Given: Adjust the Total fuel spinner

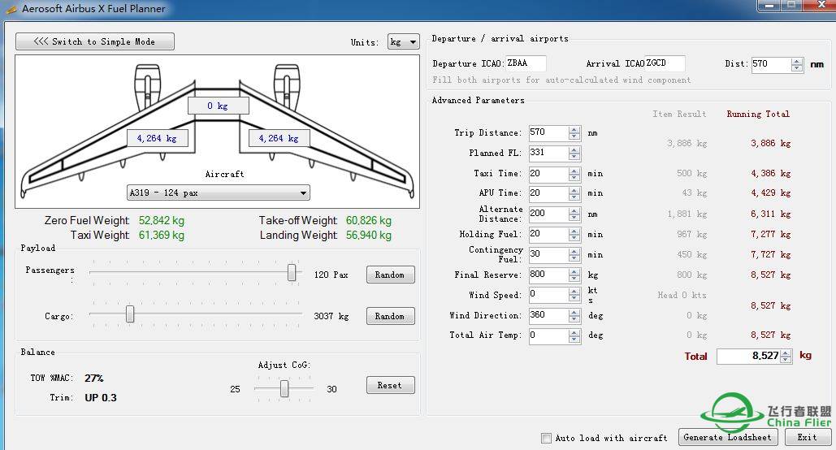Looking at the screenshot, I should (x=786, y=356).
